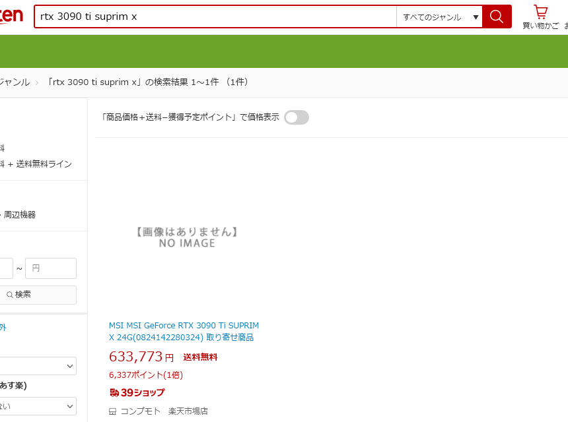Click the ジャンル breadcrumb link

tap(15, 82)
